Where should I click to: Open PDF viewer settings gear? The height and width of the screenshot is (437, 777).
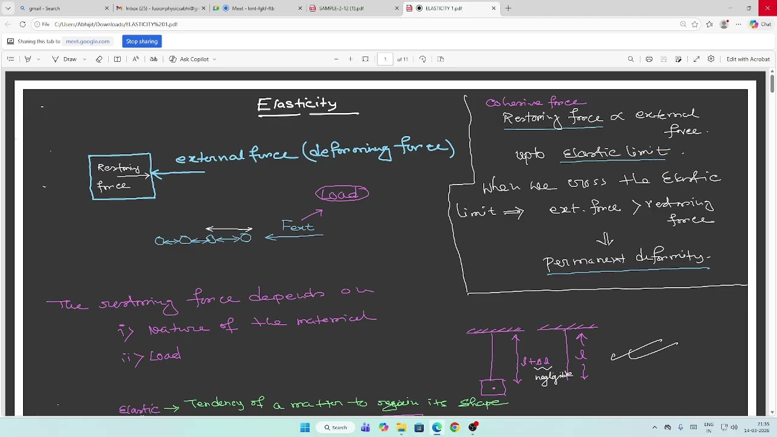[711, 59]
